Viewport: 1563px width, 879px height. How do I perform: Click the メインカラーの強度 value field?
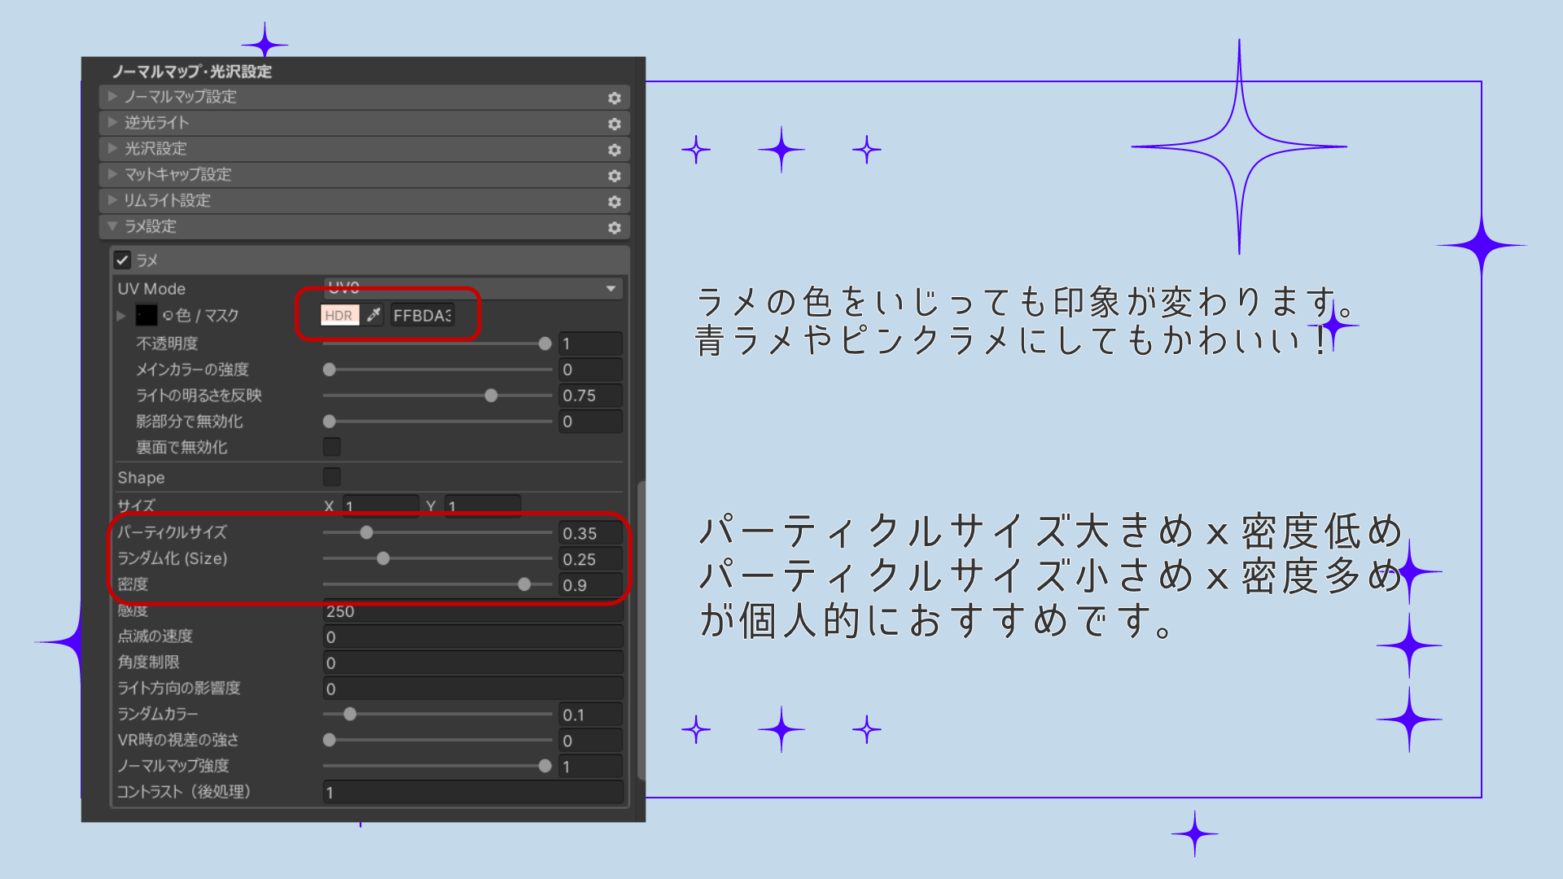591,370
